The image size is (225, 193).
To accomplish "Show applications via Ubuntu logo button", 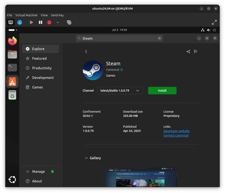I will coord(12,180).
